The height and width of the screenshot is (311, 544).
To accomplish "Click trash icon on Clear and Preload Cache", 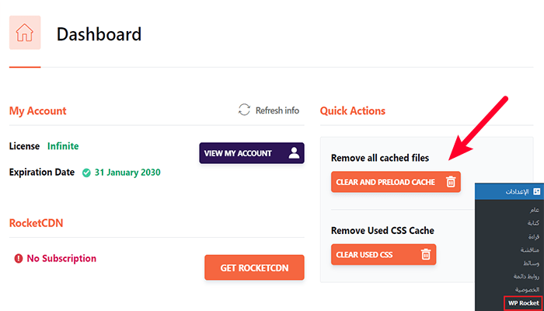I will 451,182.
